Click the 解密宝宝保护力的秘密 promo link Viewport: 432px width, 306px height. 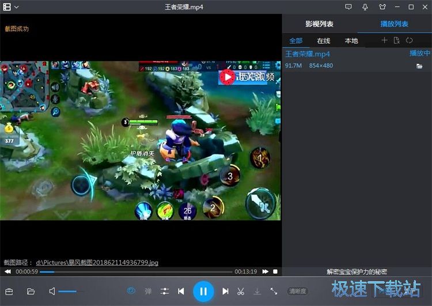pyautogui.click(x=357, y=272)
